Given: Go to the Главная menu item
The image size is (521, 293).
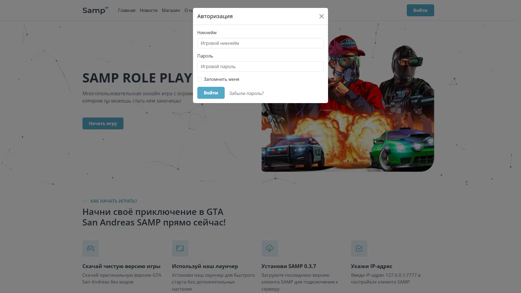Looking at the screenshot, I should [126, 10].
